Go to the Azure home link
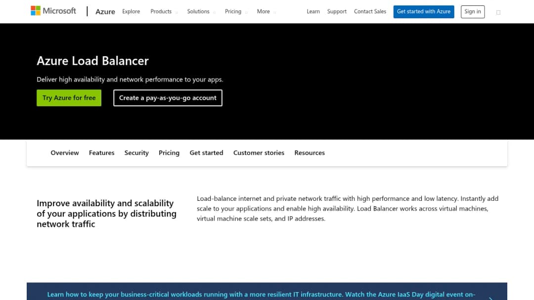534x300 pixels. click(x=105, y=11)
